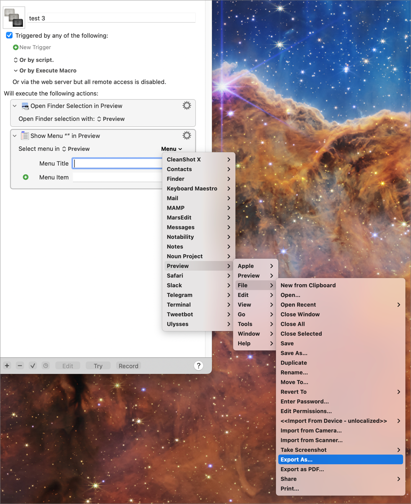Click the Try button
Screen dimensions: 411x504
coord(98,366)
